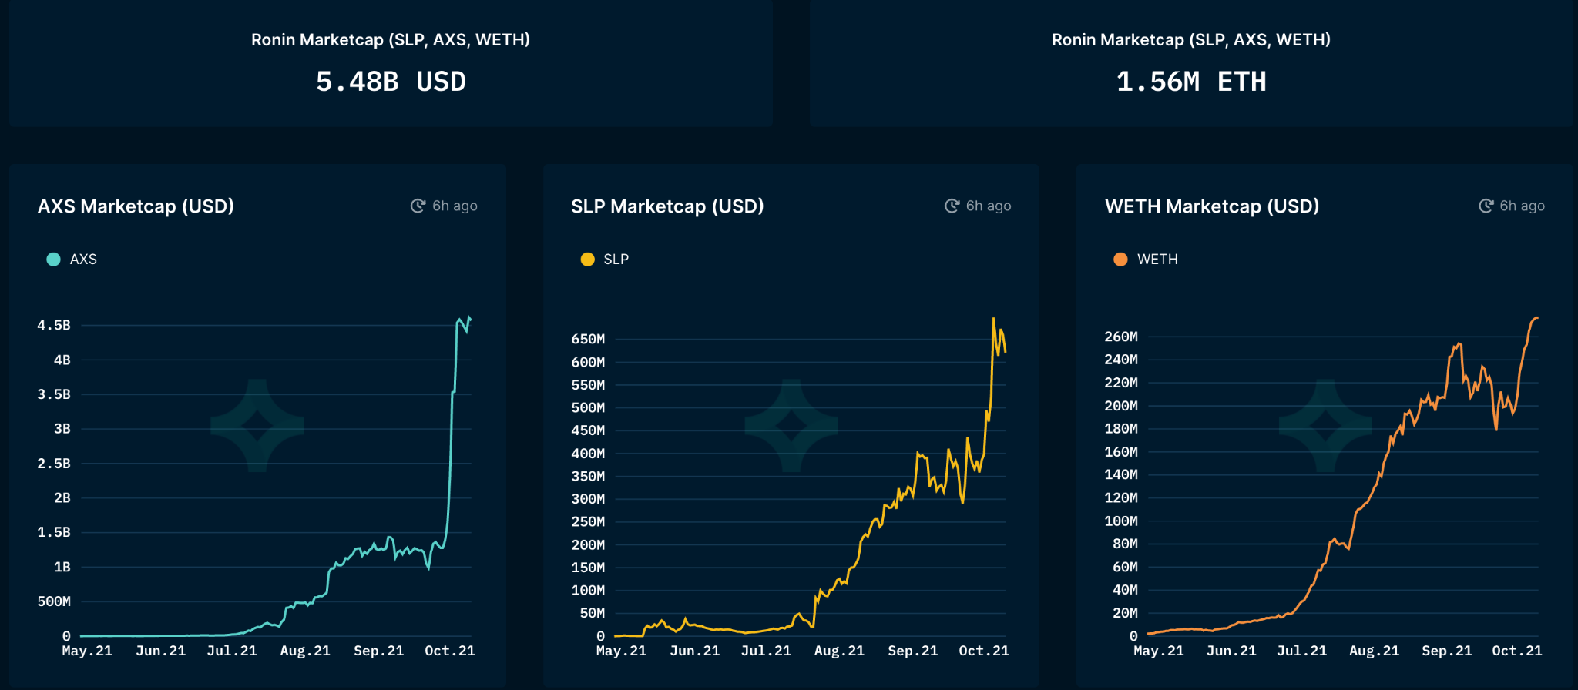Screen dimensions: 1578x690
Task: Click the WETH chart refresh clock icon
Action: 1486,206
